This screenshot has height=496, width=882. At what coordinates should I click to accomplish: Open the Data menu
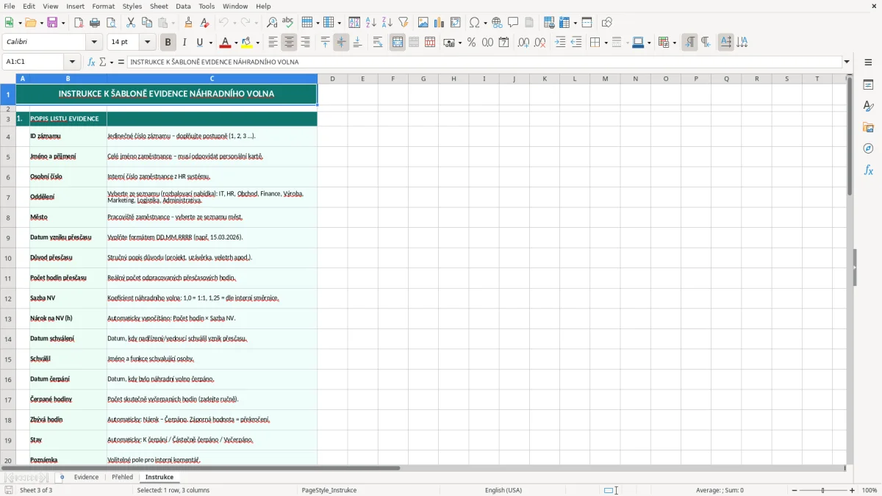pyautogui.click(x=183, y=6)
